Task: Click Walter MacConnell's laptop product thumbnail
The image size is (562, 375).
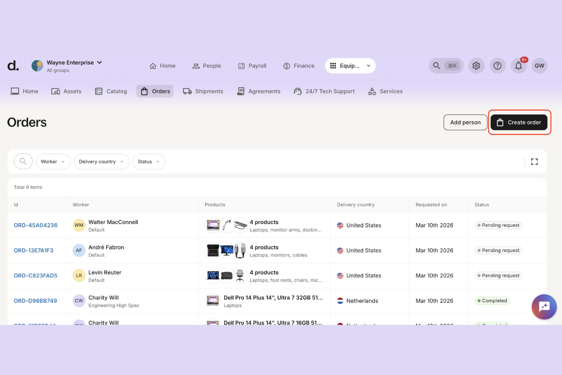Action: click(x=213, y=225)
